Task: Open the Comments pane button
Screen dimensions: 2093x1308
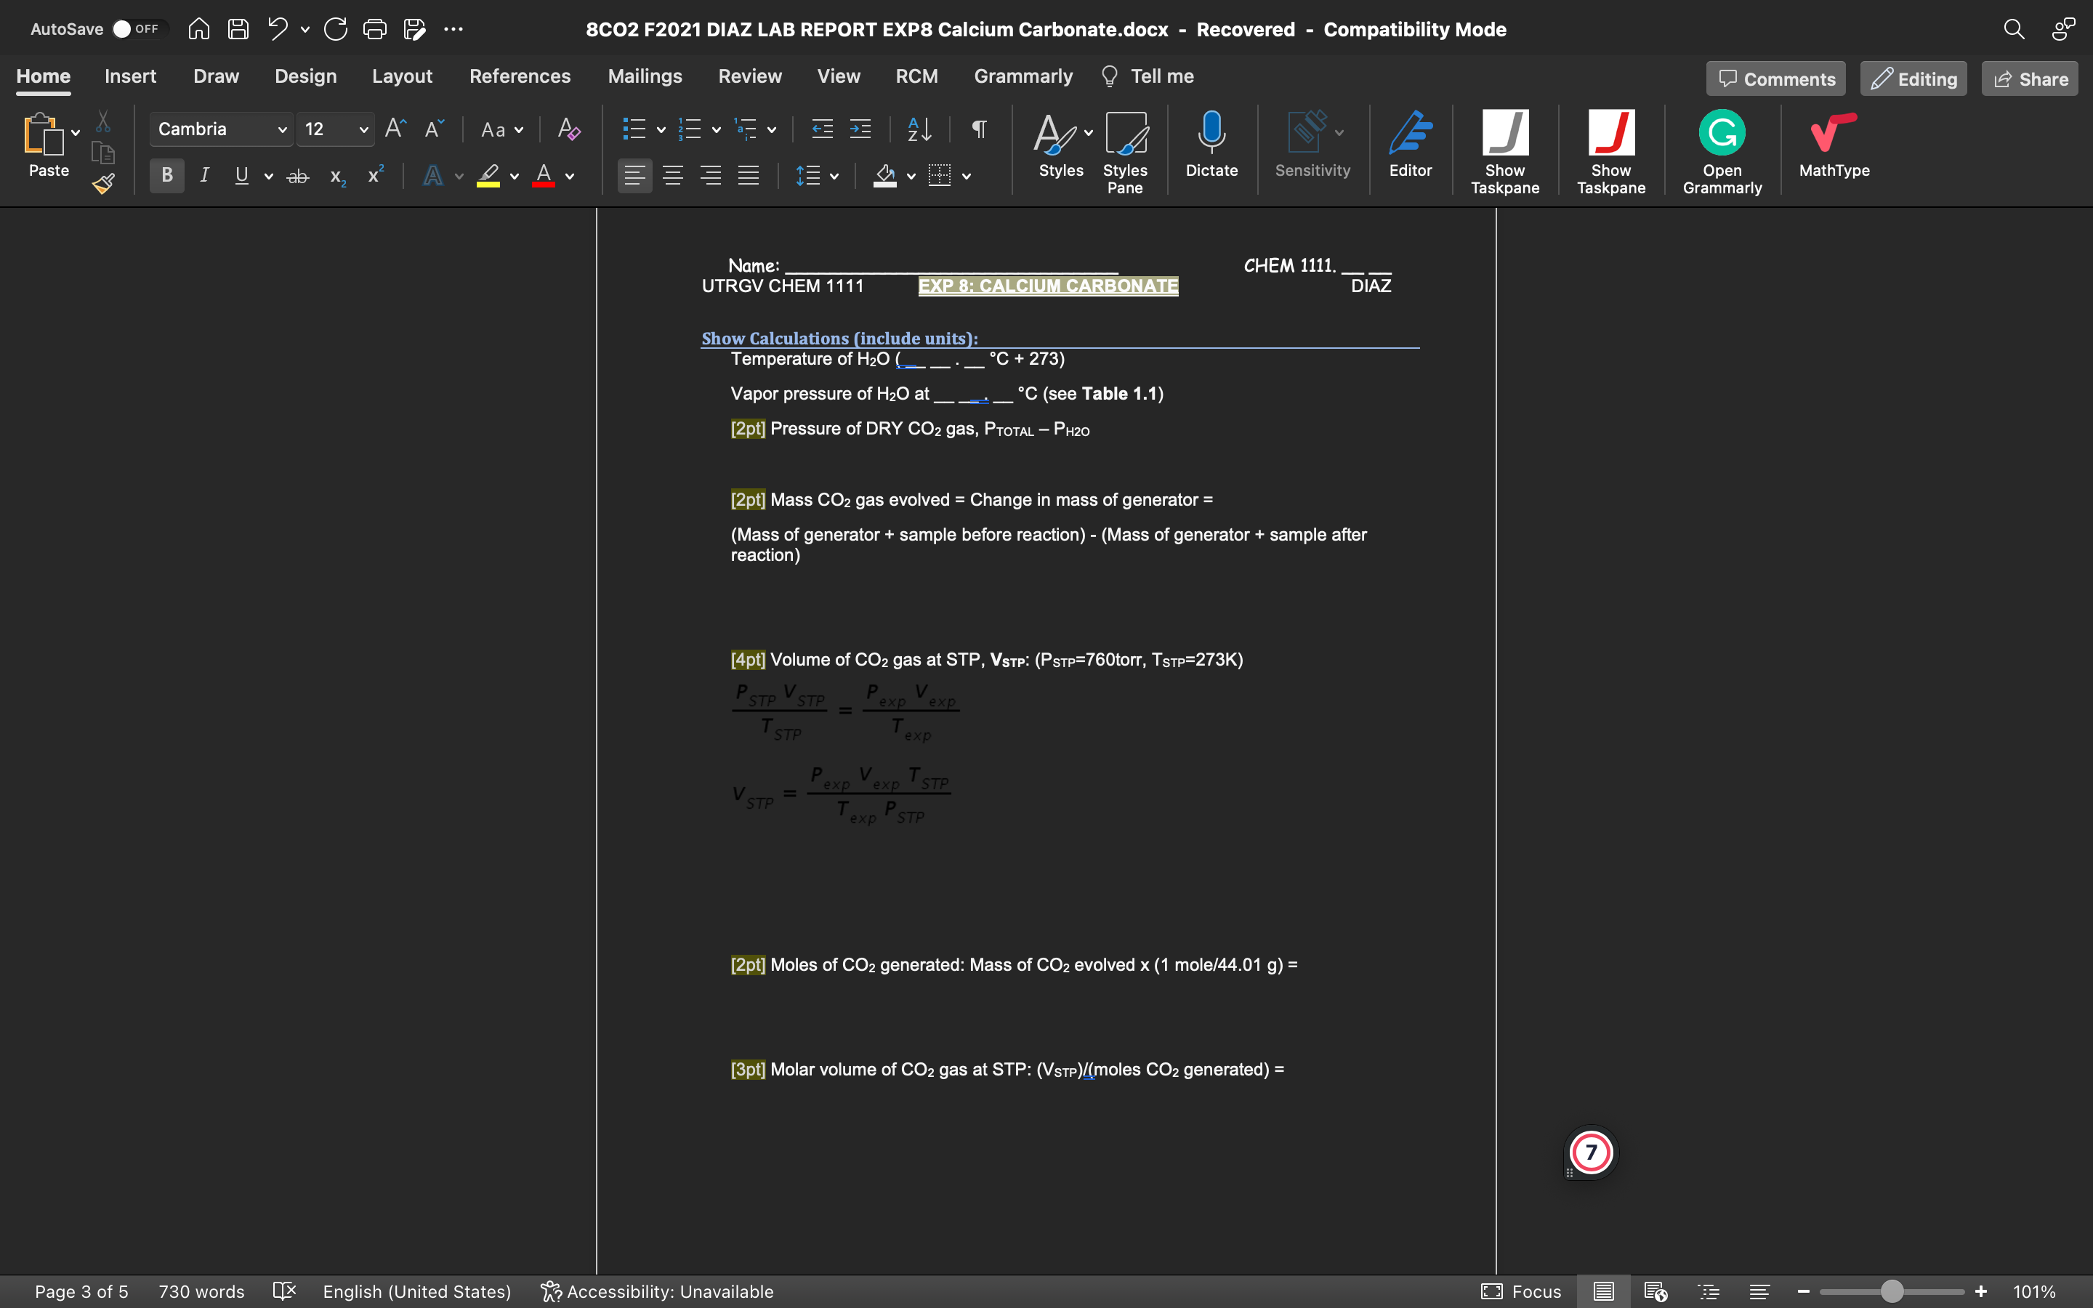Action: 1775,78
